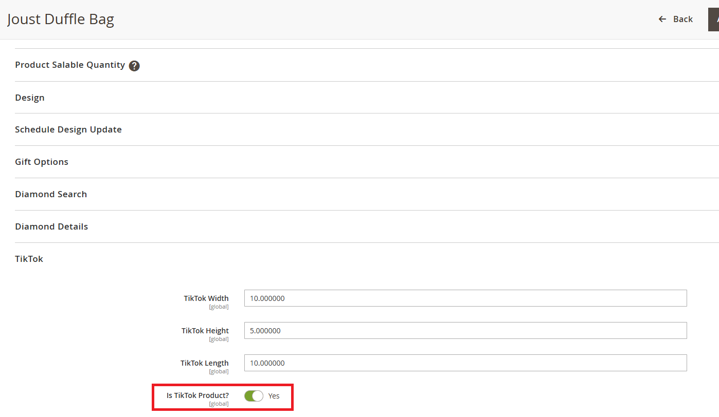This screenshot has height=417, width=719.
Task: Select the TikTok Length input box
Action: point(465,363)
